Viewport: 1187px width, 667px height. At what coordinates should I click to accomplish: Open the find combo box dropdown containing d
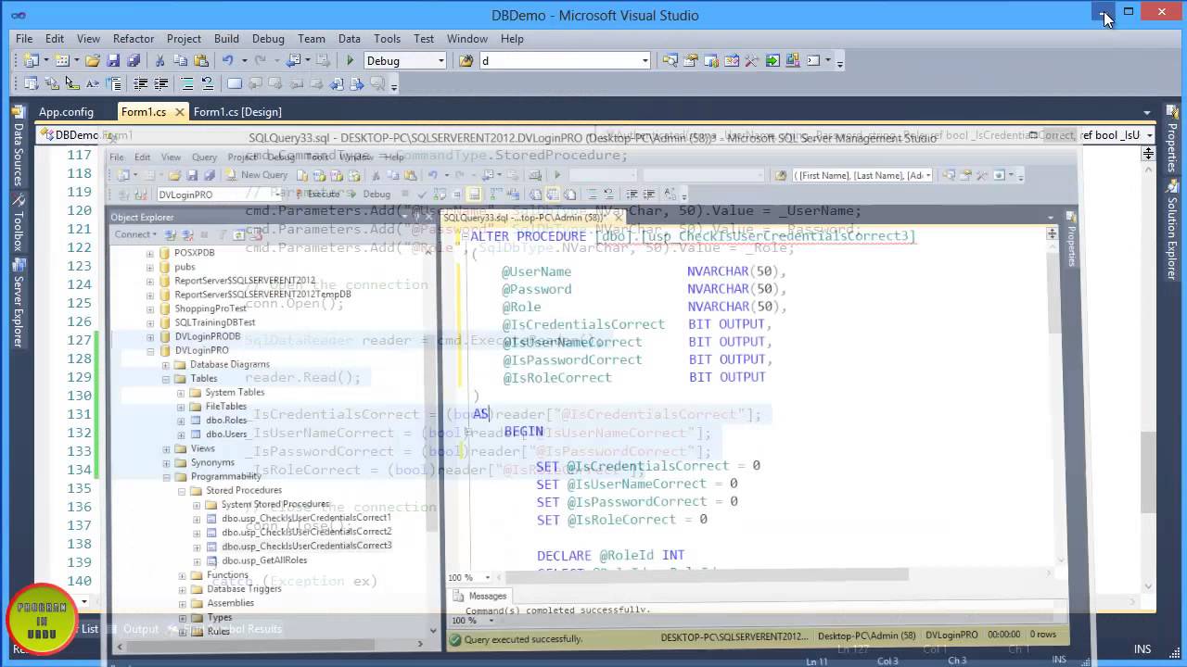(x=645, y=60)
